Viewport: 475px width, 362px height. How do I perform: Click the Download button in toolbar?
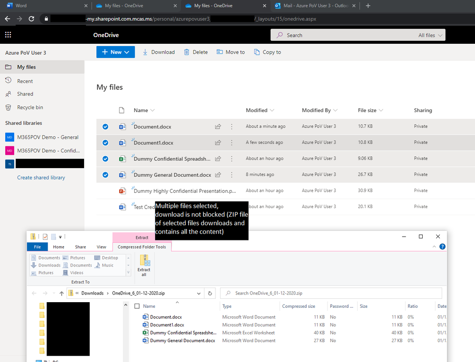159,52
